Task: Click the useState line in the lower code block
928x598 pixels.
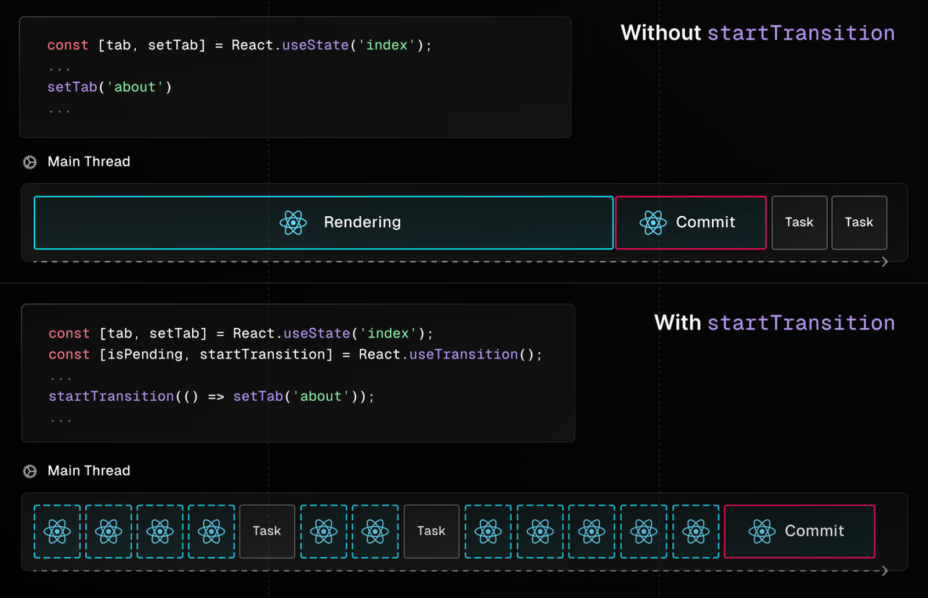Action: 241,334
